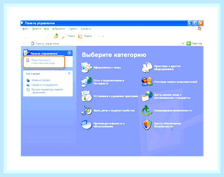
Task: Open Справка и поддержка link
Action: click(44, 85)
